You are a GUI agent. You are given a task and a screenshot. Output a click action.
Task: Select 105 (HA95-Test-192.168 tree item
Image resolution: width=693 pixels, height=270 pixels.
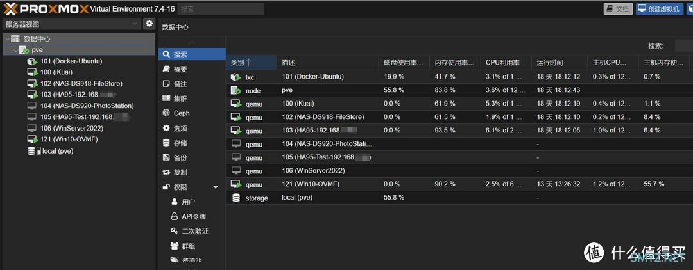pyautogui.click(x=85, y=117)
